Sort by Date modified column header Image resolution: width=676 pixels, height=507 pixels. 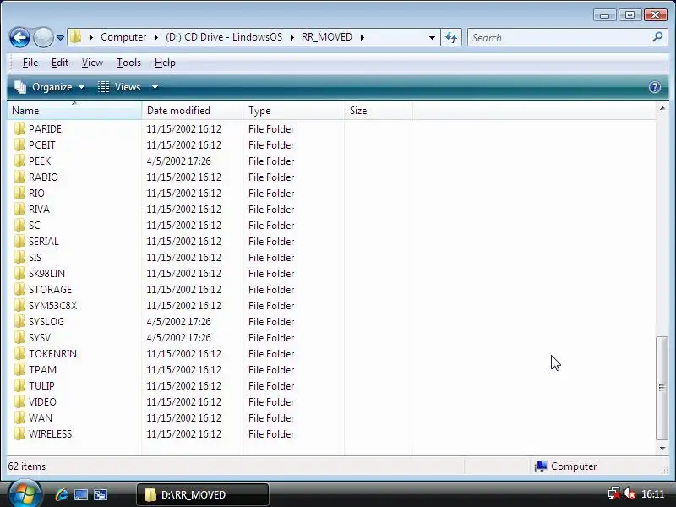point(193,111)
